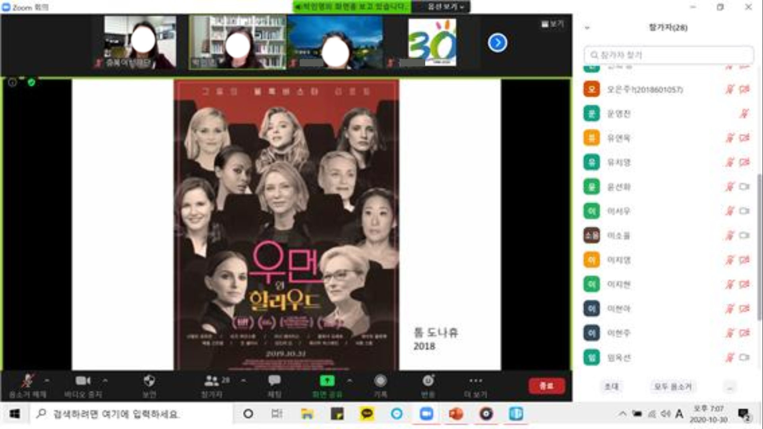Open view options dropdown at top
The width and height of the screenshot is (763, 429).
click(445, 7)
